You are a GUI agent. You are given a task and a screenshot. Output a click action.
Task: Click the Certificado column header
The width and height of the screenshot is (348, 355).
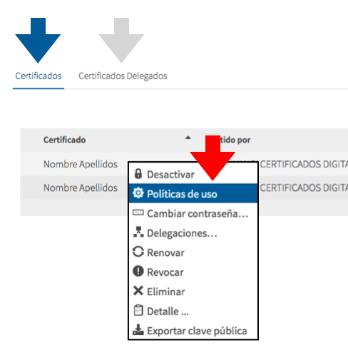64,140
